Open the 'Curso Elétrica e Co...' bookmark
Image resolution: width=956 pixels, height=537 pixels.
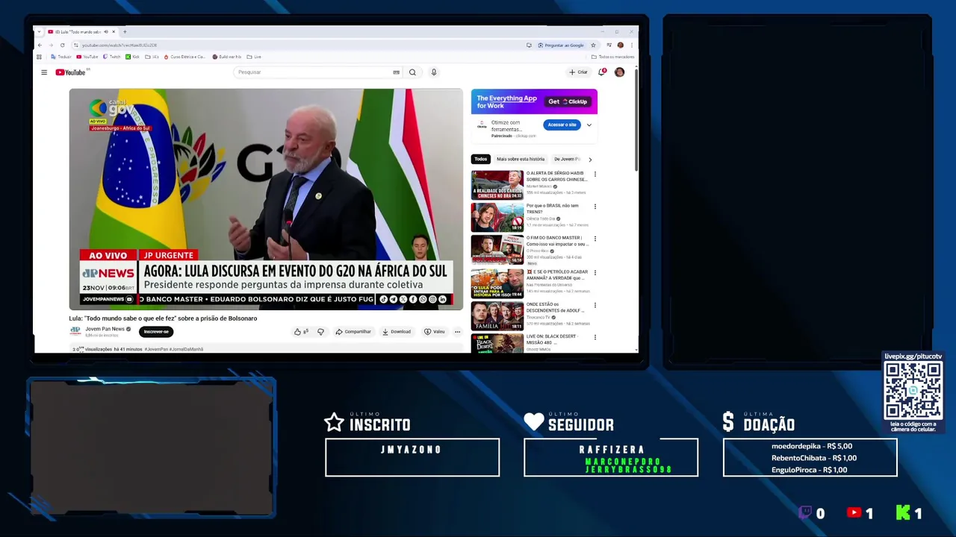184,57
